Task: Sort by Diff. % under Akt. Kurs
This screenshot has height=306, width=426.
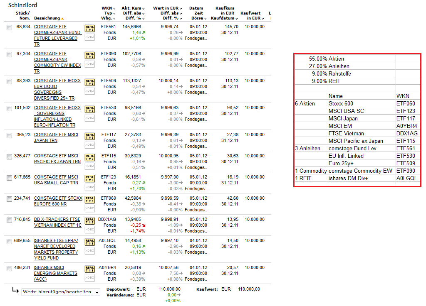Action: click(x=144, y=18)
